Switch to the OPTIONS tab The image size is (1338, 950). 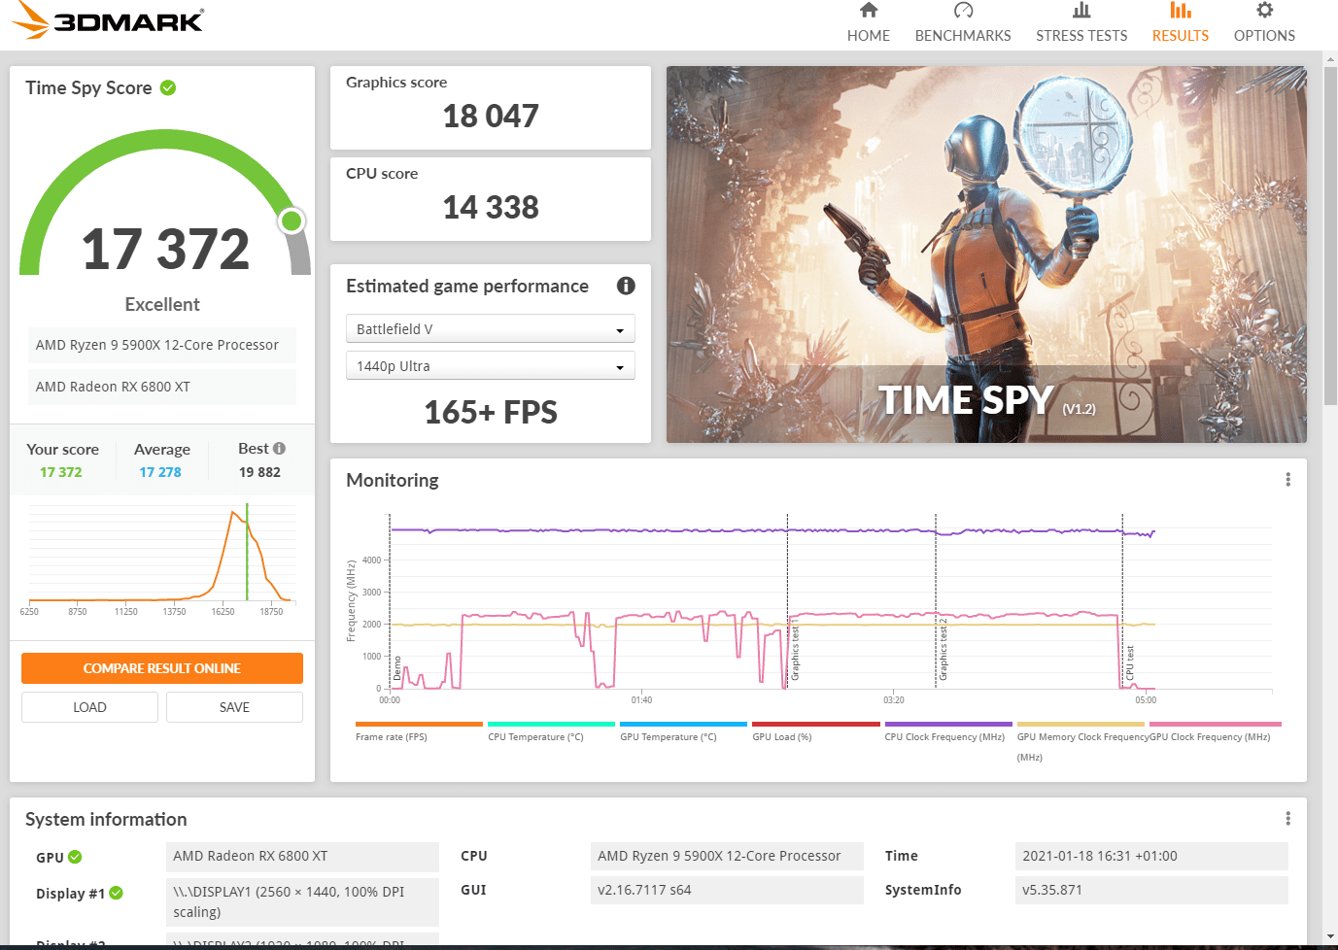click(1264, 35)
